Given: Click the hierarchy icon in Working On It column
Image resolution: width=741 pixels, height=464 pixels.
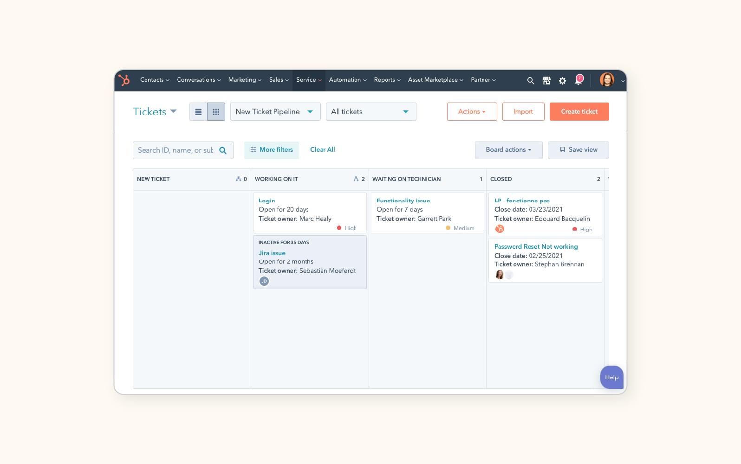Looking at the screenshot, I should [356, 179].
